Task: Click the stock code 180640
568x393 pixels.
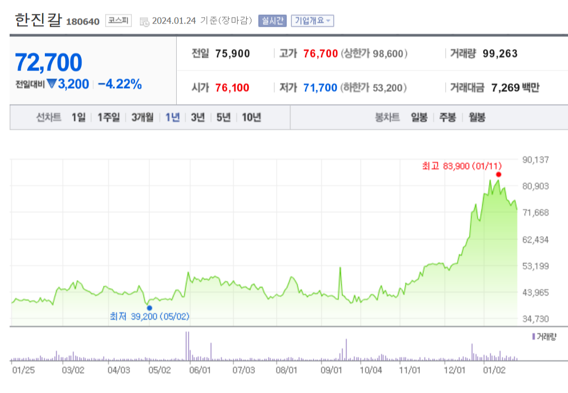Action: point(83,22)
